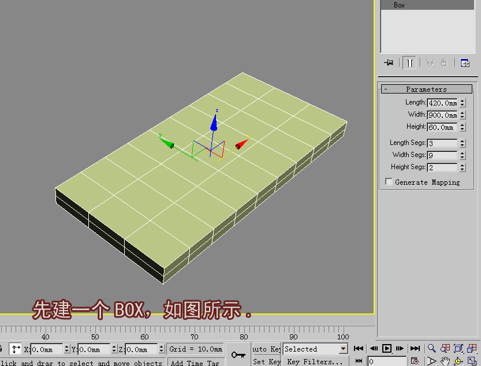Open Time Configuration icon

(415, 361)
